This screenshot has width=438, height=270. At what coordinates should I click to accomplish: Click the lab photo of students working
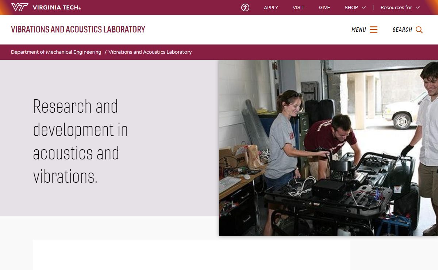[x=328, y=148]
